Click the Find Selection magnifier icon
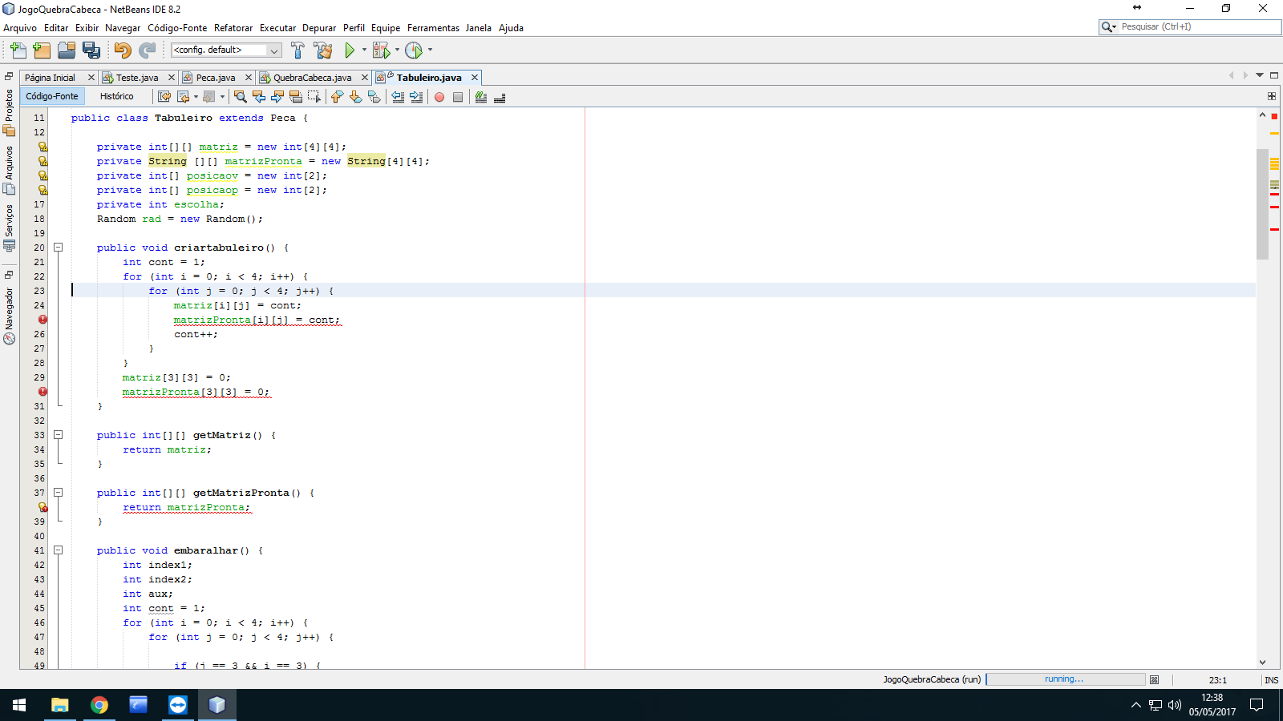Screen dimensions: 1283x721 [240, 97]
